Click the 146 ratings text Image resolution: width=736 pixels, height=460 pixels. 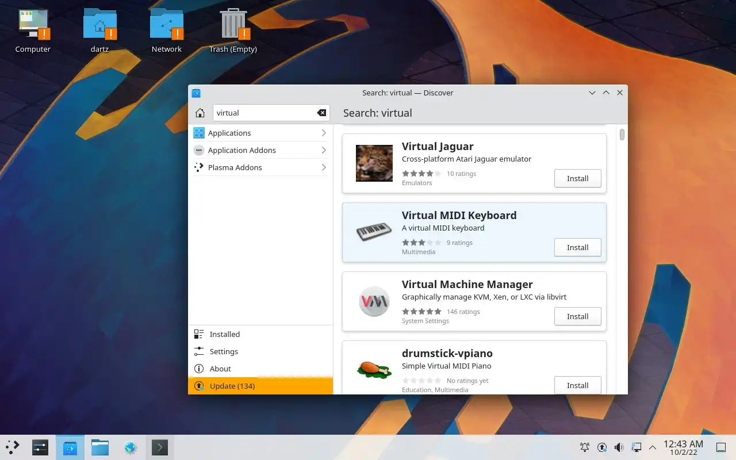pyautogui.click(x=463, y=312)
